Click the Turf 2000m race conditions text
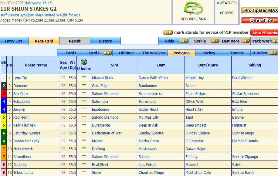Viewport: 278px width, 176px height. coord(40,15)
